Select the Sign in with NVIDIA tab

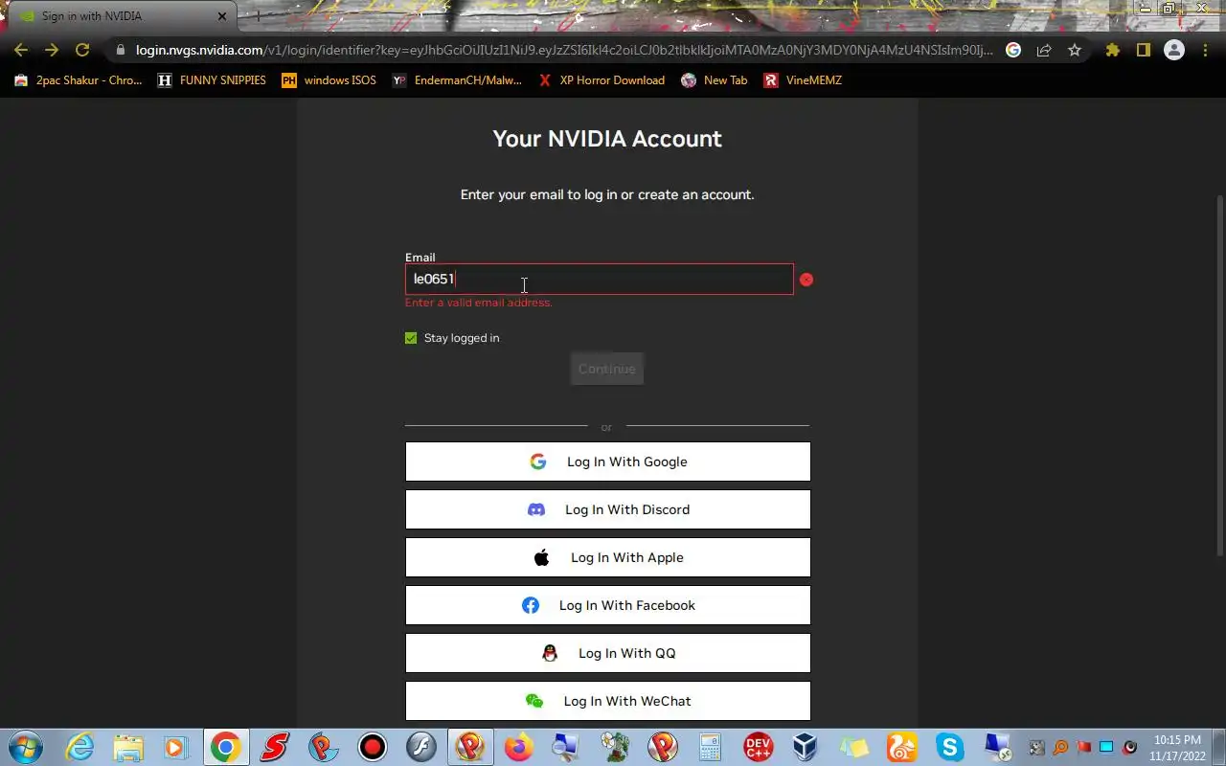click(x=122, y=16)
